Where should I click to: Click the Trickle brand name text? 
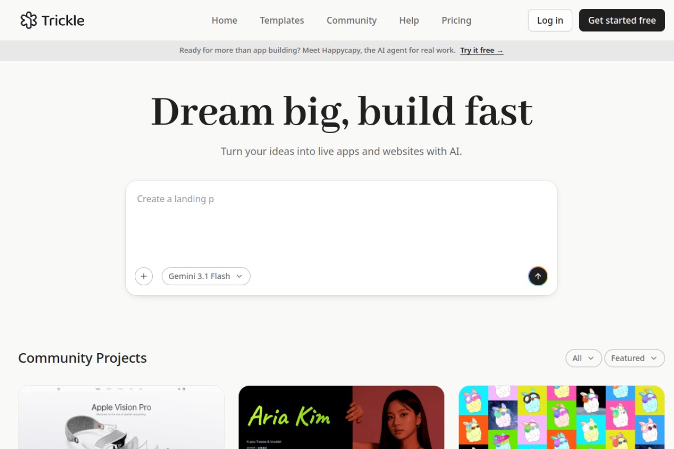pyautogui.click(x=63, y=21)
